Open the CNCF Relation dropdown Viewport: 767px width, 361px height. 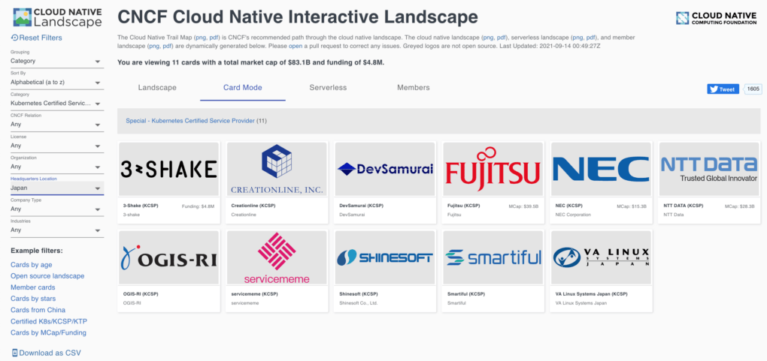click(57, 125)
